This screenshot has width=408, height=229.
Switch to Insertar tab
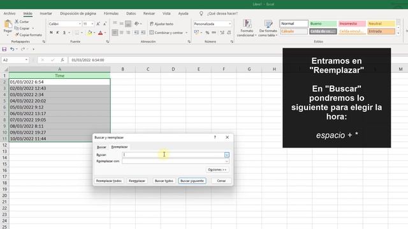pyautogui.click(x=46, y=13)
